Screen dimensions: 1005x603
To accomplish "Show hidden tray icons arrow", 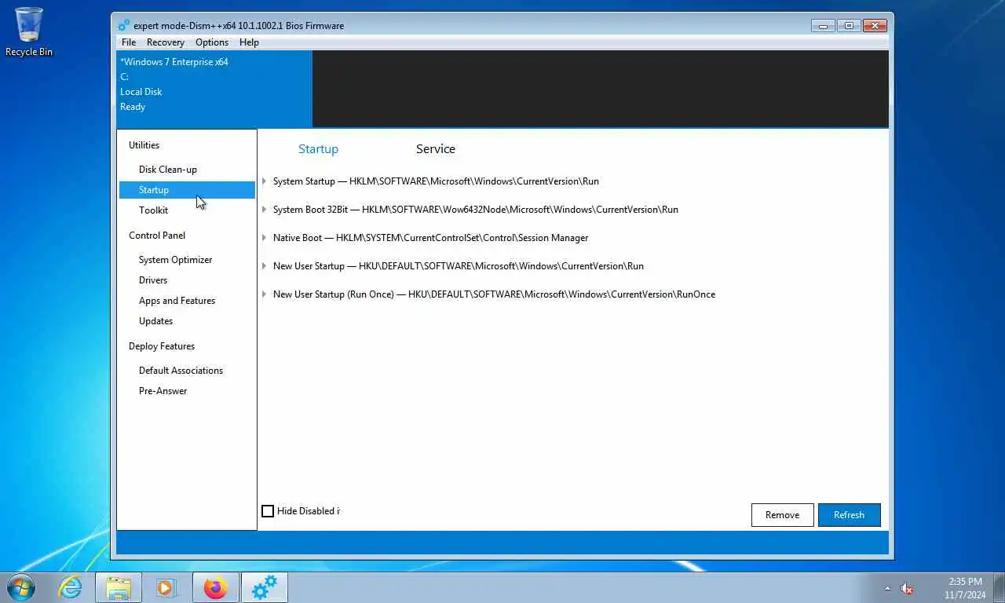I will pyautogui.click(x=887, y=588).
